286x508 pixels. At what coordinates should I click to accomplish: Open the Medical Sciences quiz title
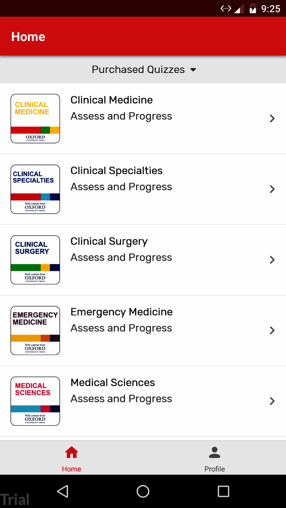click(x=113, y=382)
